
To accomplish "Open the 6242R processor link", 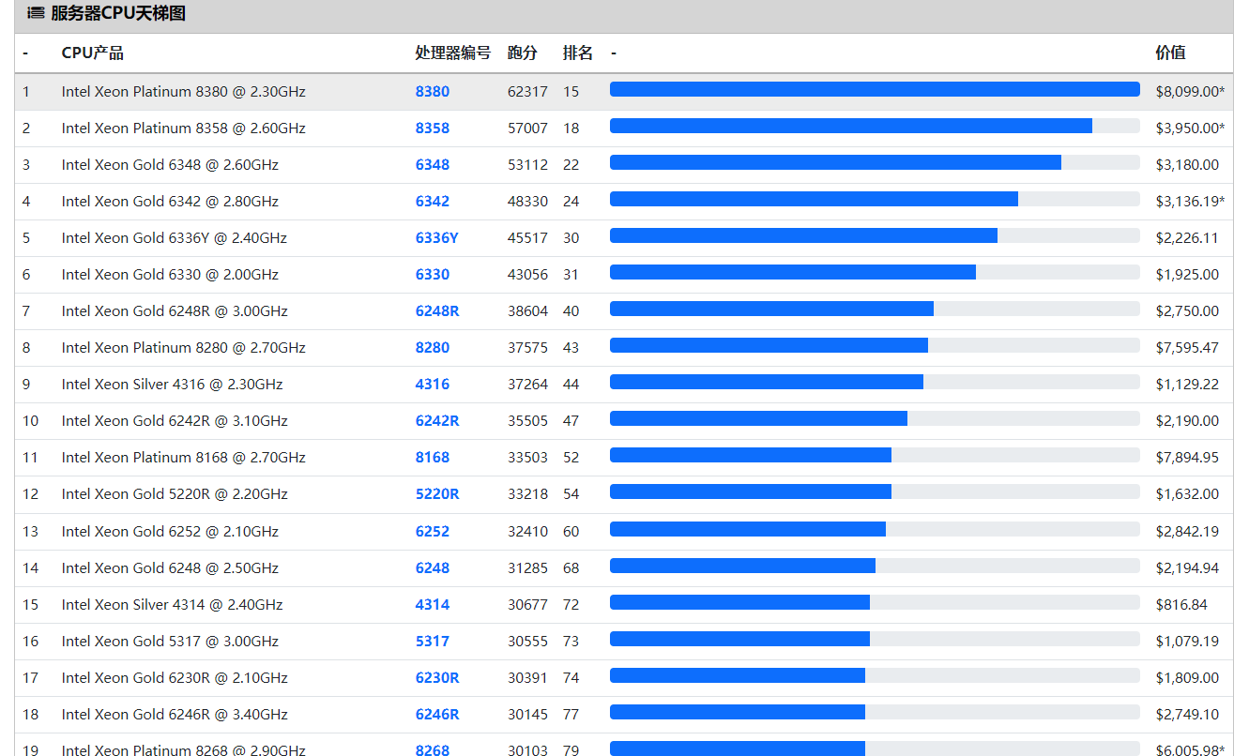I will click(x=437, y=421).
